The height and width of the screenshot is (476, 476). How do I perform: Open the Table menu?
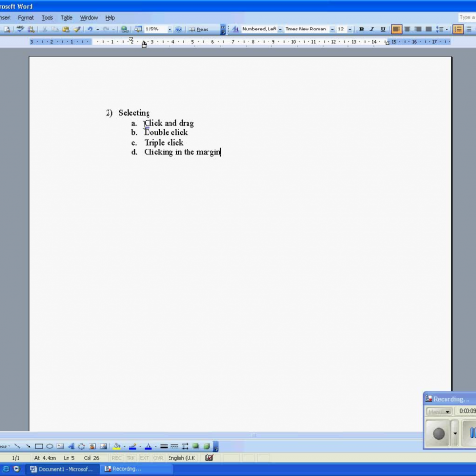coord(67,18)
